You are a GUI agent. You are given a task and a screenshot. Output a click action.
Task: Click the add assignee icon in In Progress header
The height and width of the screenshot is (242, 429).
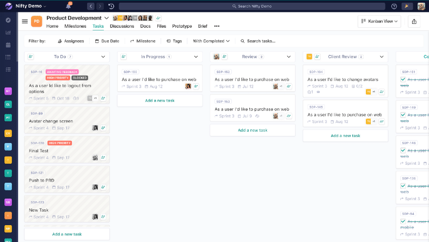[124, 57]
